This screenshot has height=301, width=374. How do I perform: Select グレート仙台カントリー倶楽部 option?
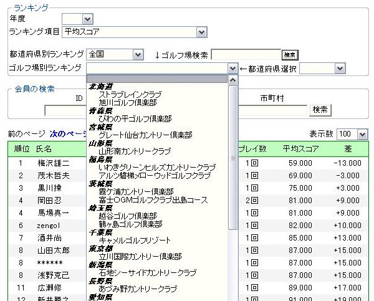[145, 135]
